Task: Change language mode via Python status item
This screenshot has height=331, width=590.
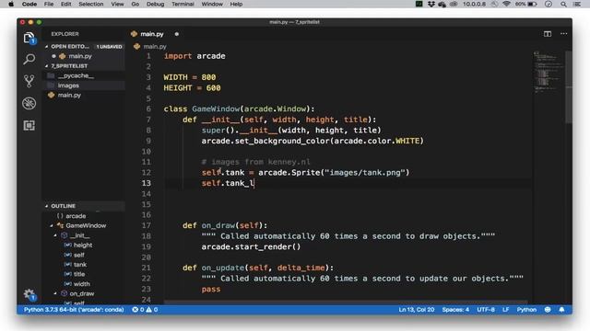Action: click(x=526, y=310)
